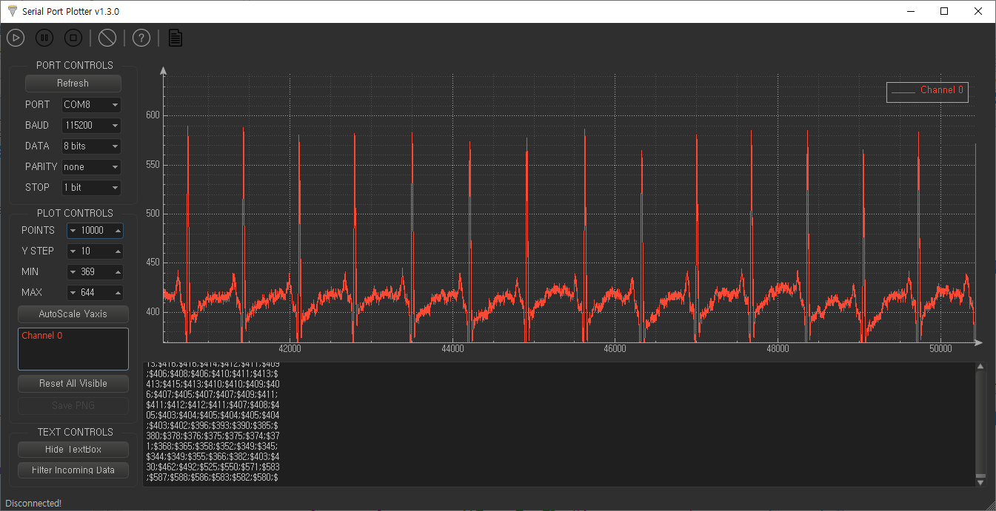This screenshot has height=511, width=996.
Task: Click the Hide TextBox button
Action: tap(73, 449)
